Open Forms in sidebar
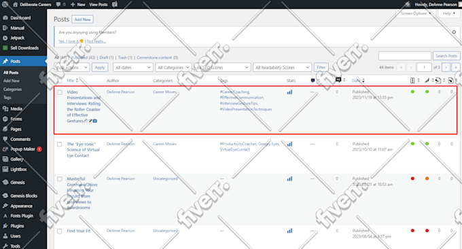This screenshot has height=249, width=462. (16, 119)
